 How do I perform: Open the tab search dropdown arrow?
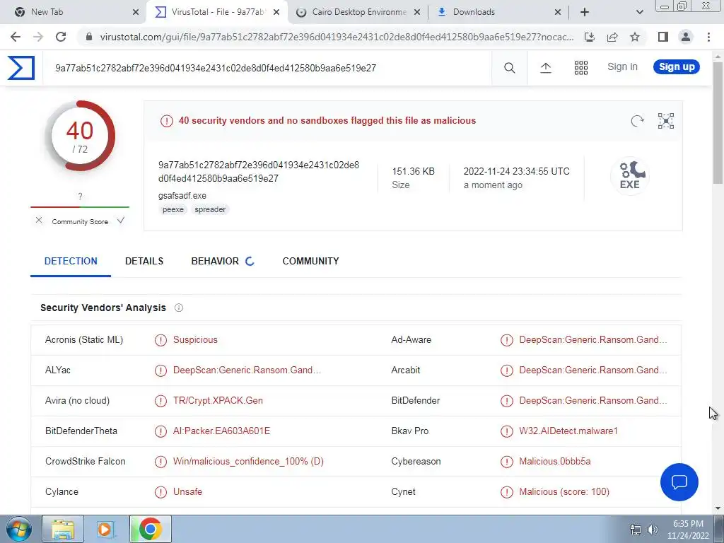(x=639, y=12)
